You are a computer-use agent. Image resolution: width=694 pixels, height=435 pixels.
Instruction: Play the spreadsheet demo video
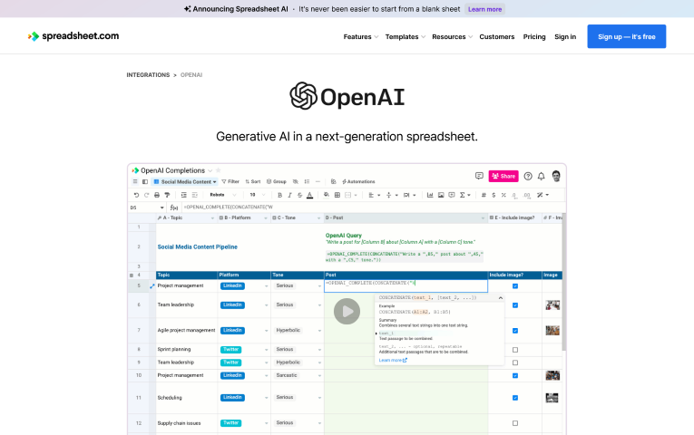pos(347,311)
